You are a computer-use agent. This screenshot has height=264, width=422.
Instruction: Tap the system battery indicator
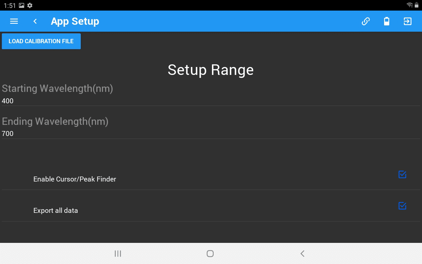pyautogui.click(x=417, y=5)
